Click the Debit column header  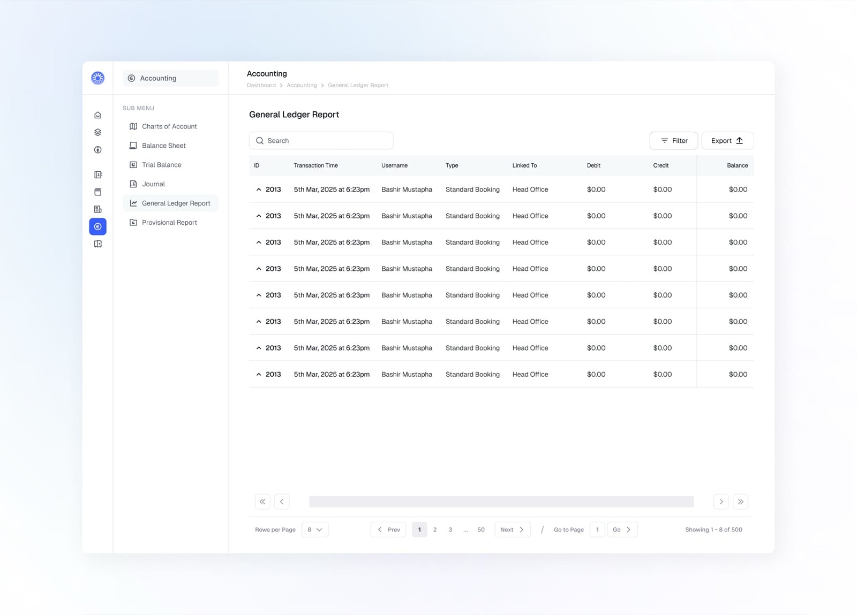(593, 165)
